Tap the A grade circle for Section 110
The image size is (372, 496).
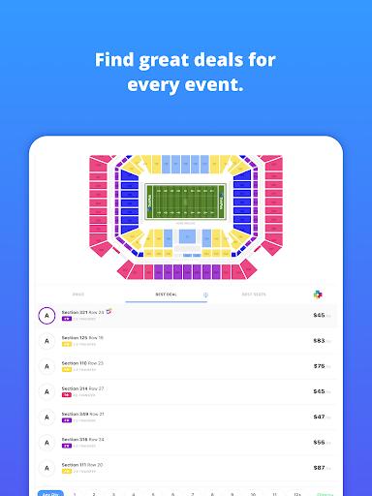[x=46, y=366]
